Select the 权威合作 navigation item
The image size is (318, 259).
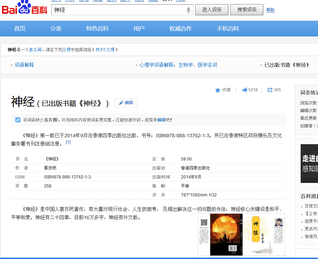tap(181, 29)
